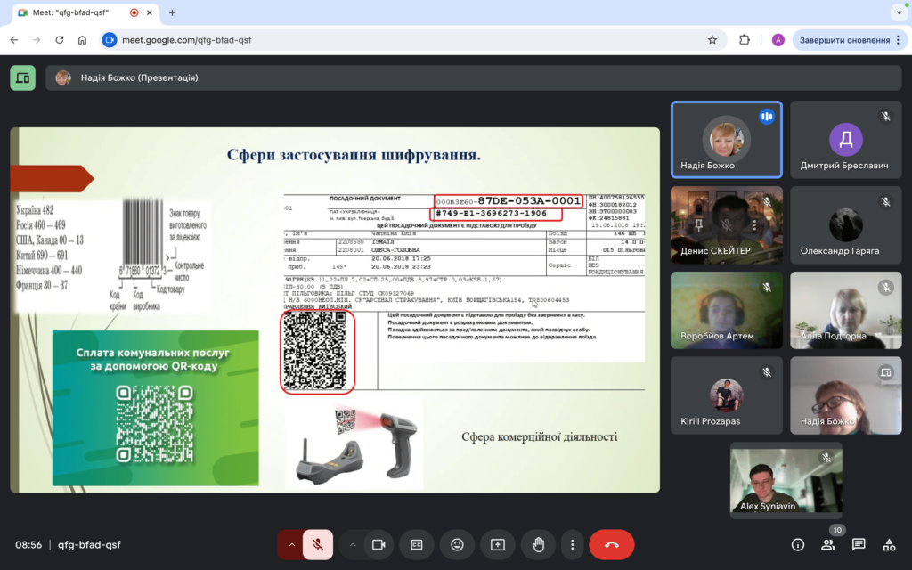Open the browser menu three dots
Image resolution: width=912 pixels, height=570 pixels.
pyautogui.click(x=898, y=40)
